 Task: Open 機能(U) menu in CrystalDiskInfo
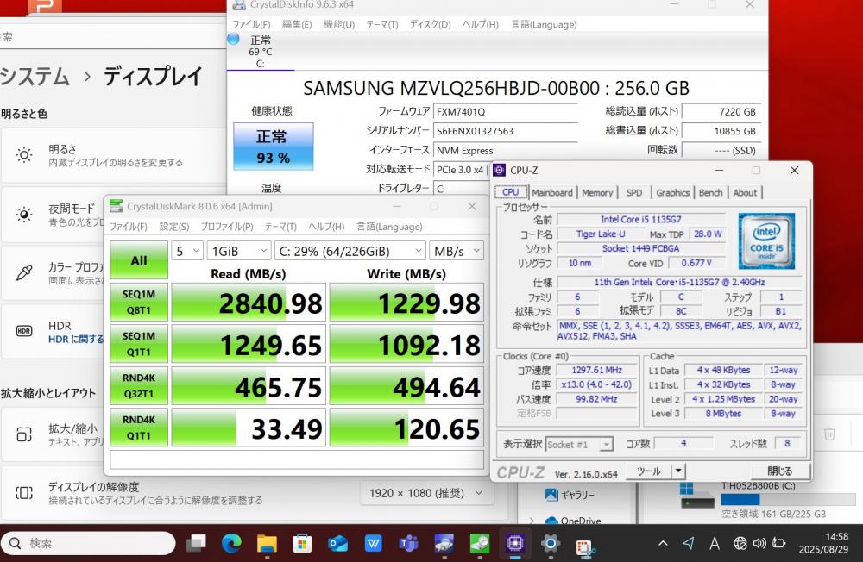pos(339,25)
